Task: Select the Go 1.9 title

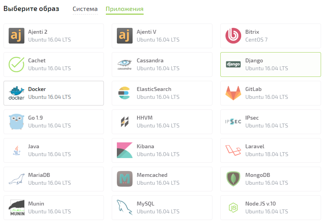Action: click(x=35, y=118)
